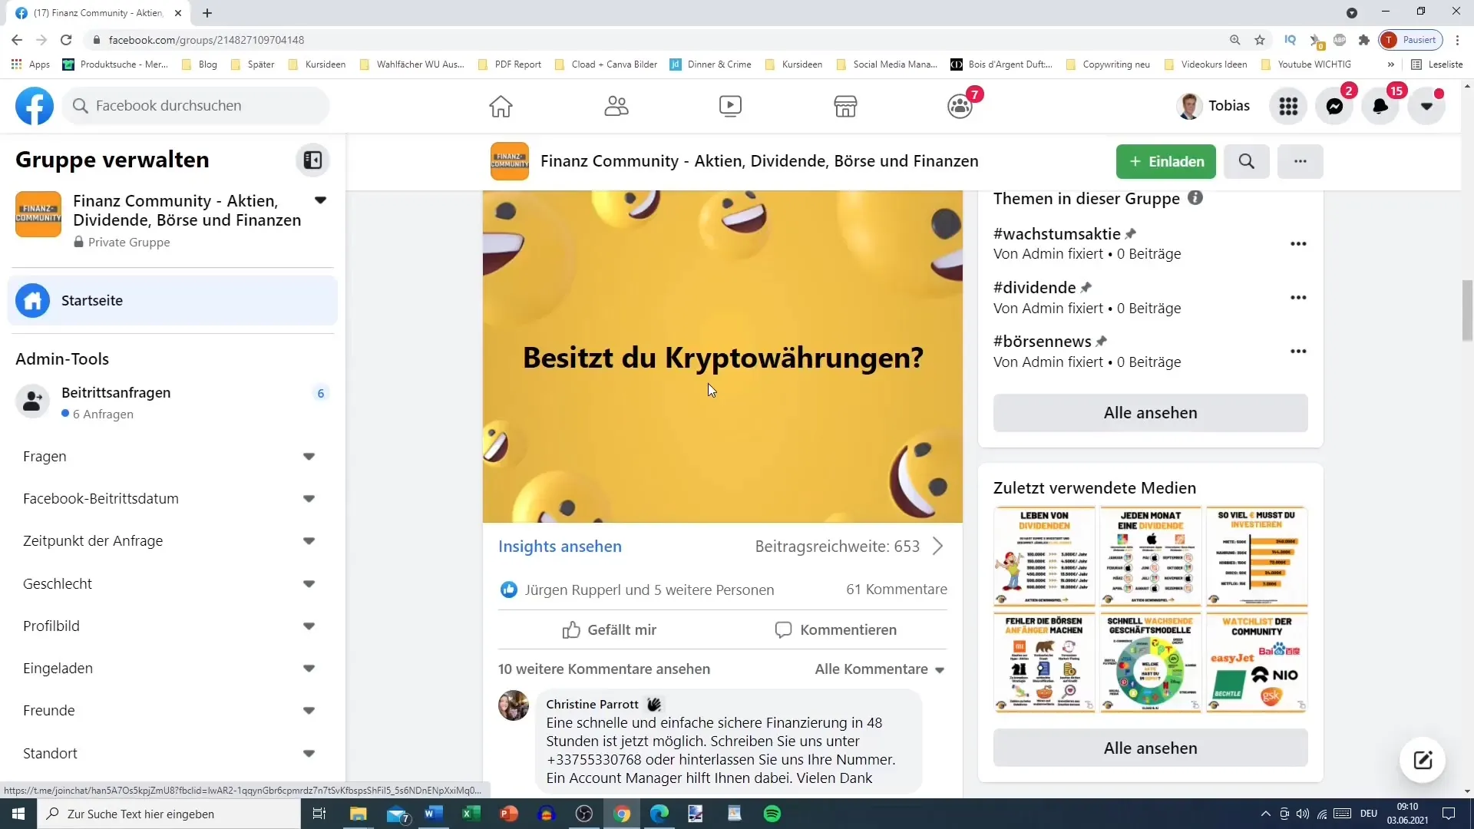Expand the Profilbild filter
This screenshot has width=1474, height=829.
pyautogui.click(x=309, y=626)
